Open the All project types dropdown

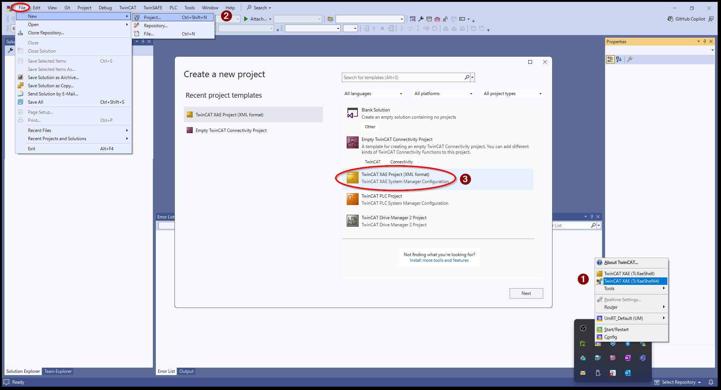[513, 94]
